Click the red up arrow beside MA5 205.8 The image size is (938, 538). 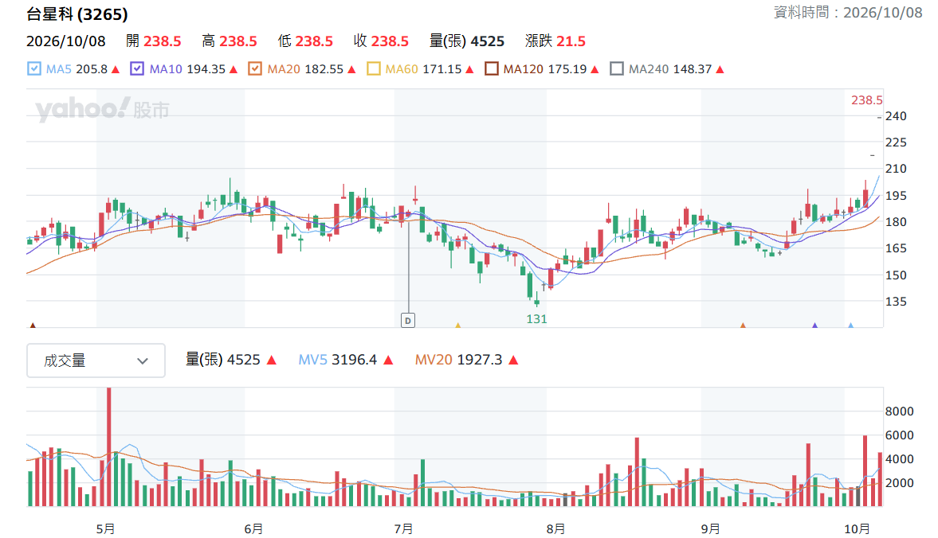[116, 70]
